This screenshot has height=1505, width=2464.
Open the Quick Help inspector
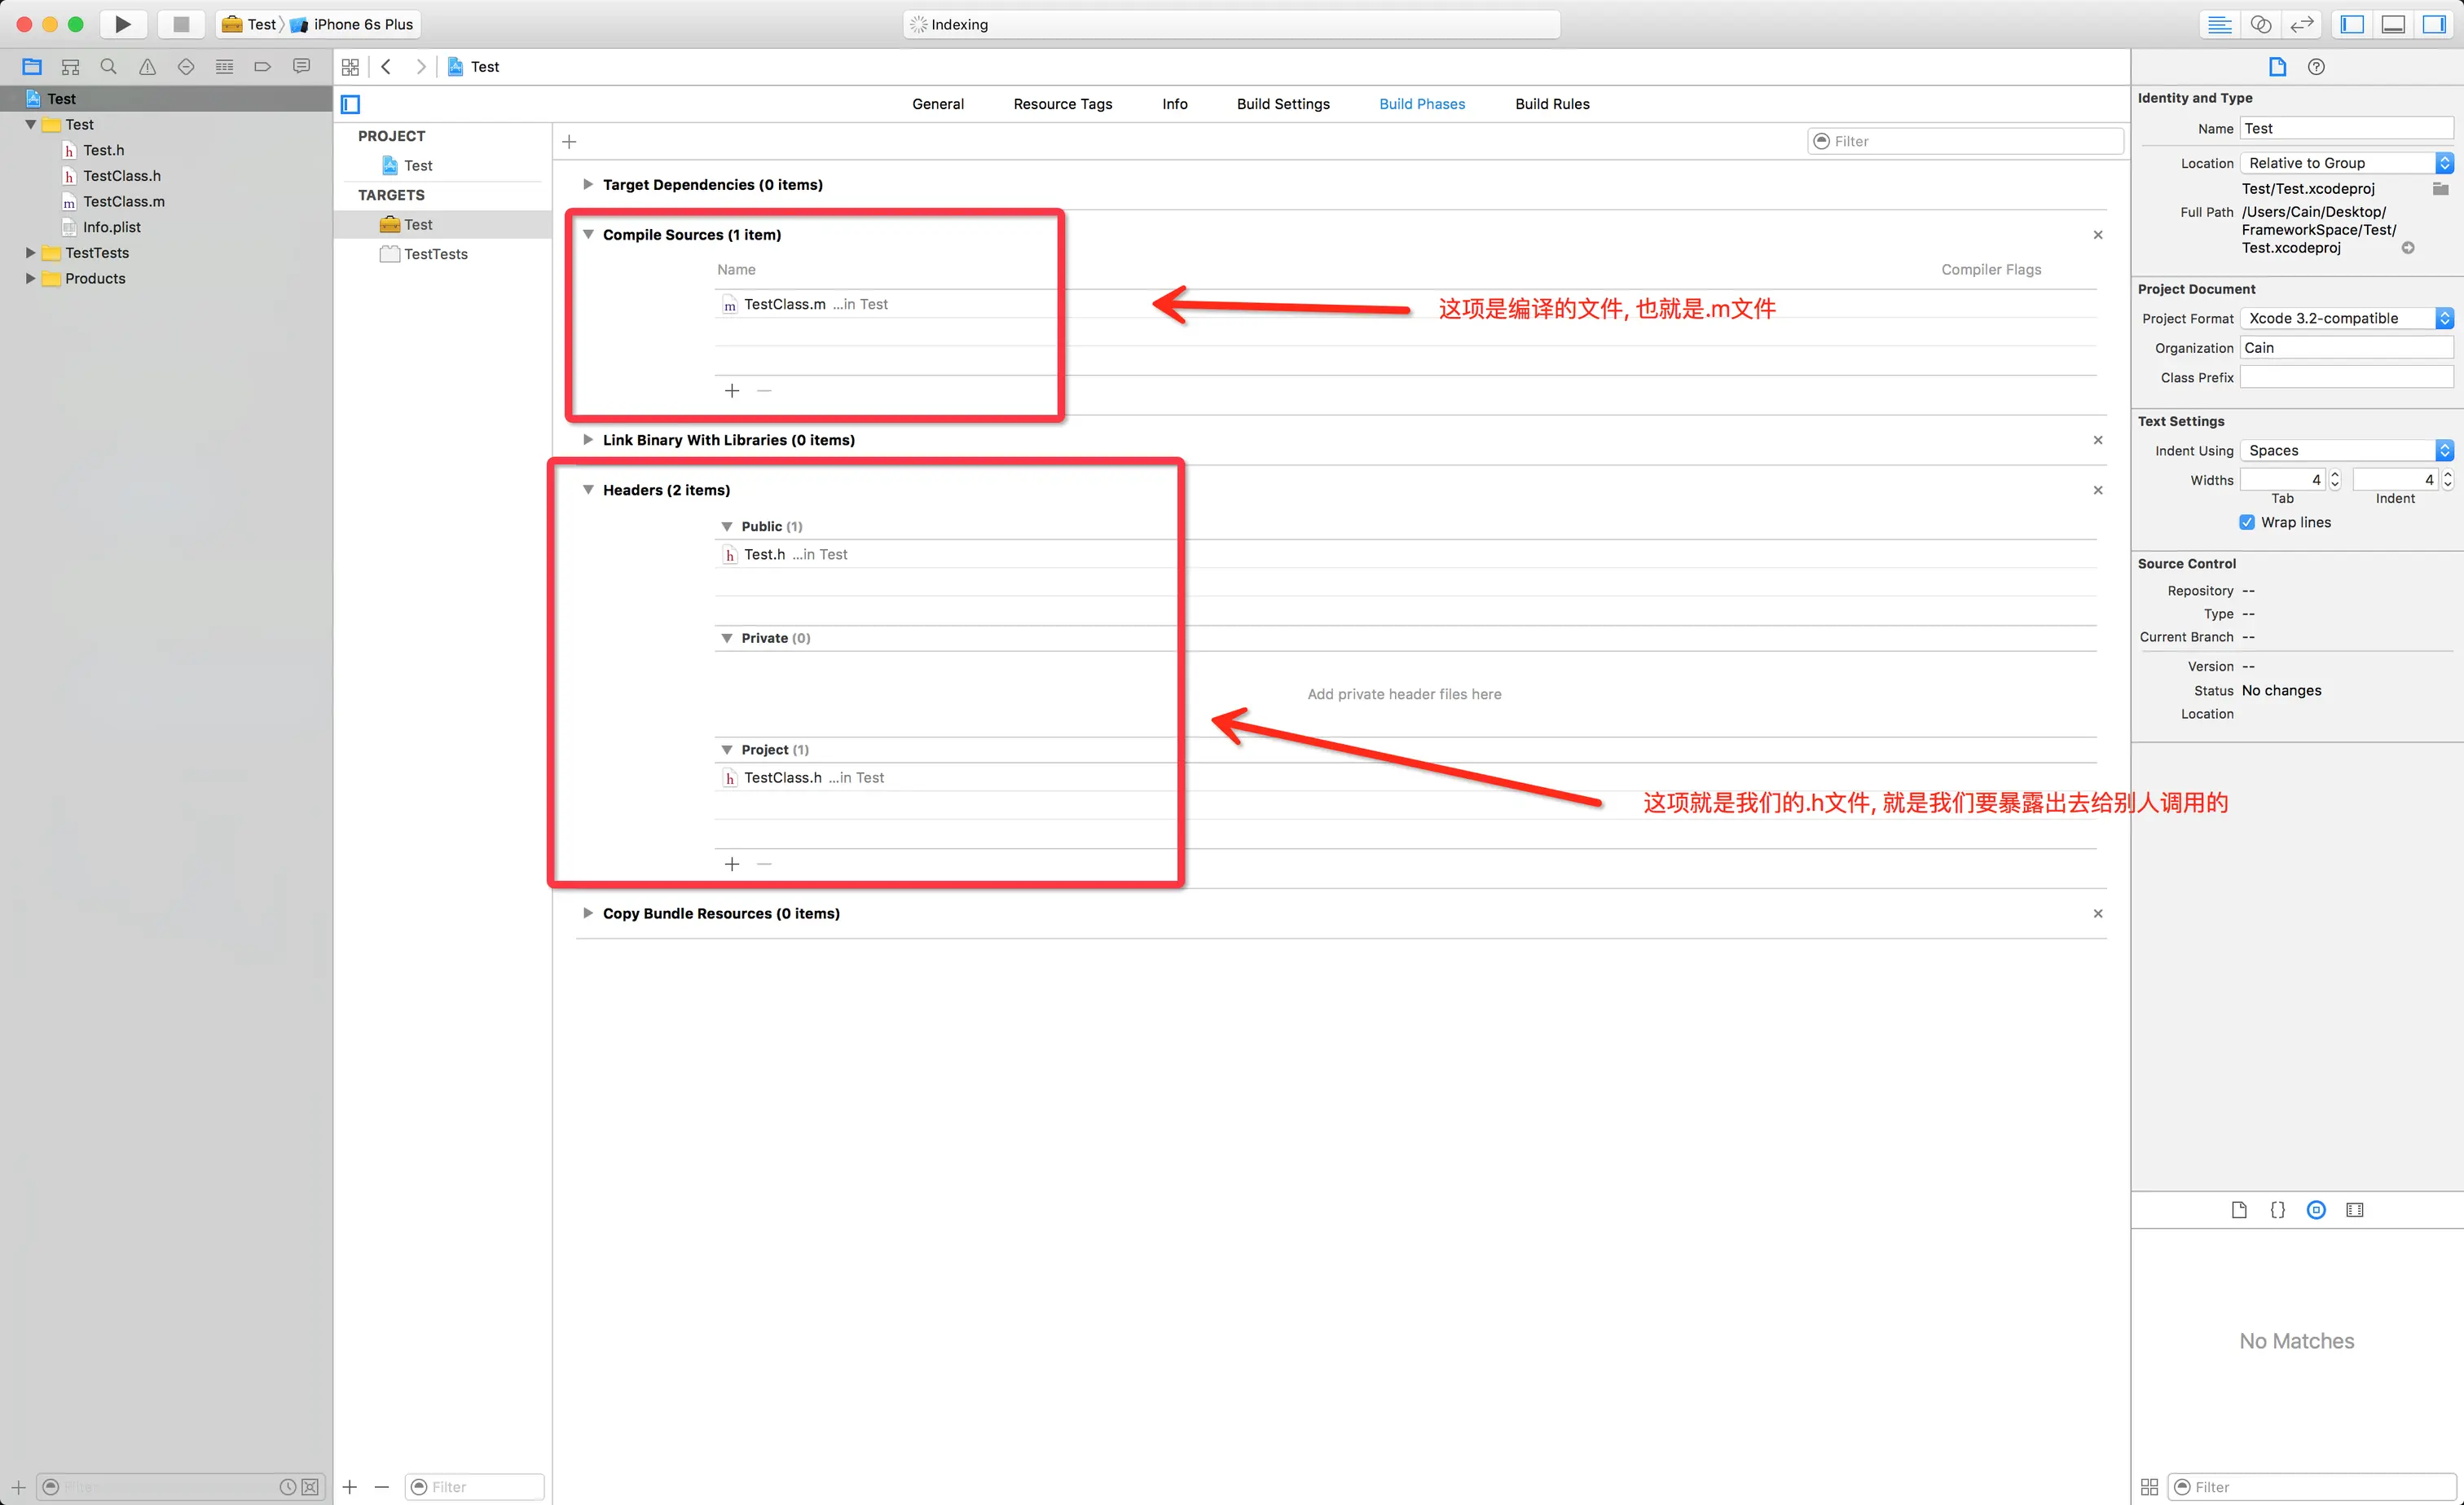[2315, 67]
